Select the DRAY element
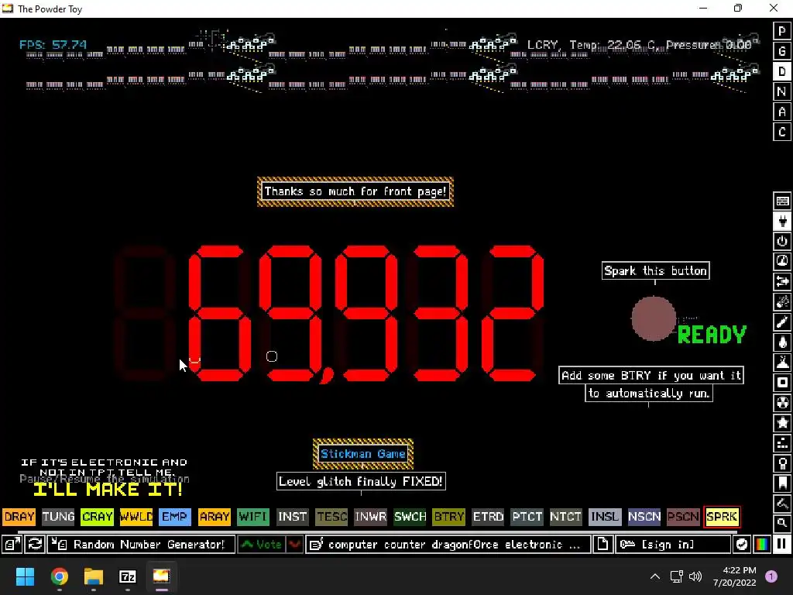 click(19, 517)
